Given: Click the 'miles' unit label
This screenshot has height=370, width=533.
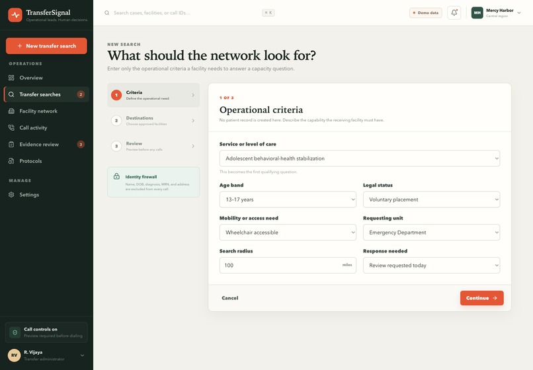Looking at the screenshot, I should (x=347, y=265).
